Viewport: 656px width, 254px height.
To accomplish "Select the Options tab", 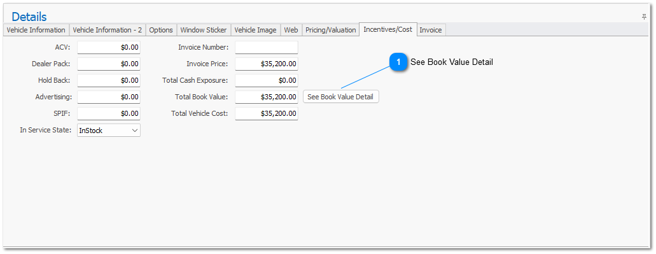I will tap(161, 30).
